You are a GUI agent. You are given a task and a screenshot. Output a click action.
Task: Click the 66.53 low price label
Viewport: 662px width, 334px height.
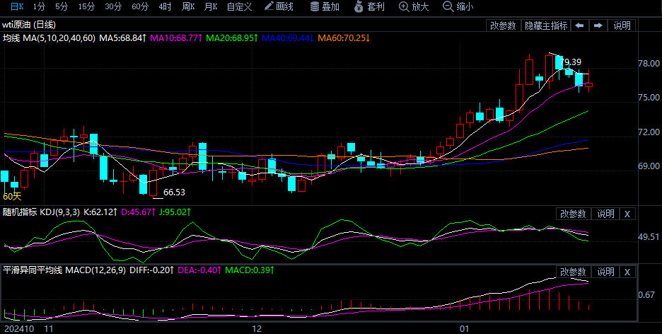click(174, 192)
